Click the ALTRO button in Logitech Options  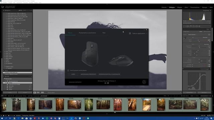73,74
